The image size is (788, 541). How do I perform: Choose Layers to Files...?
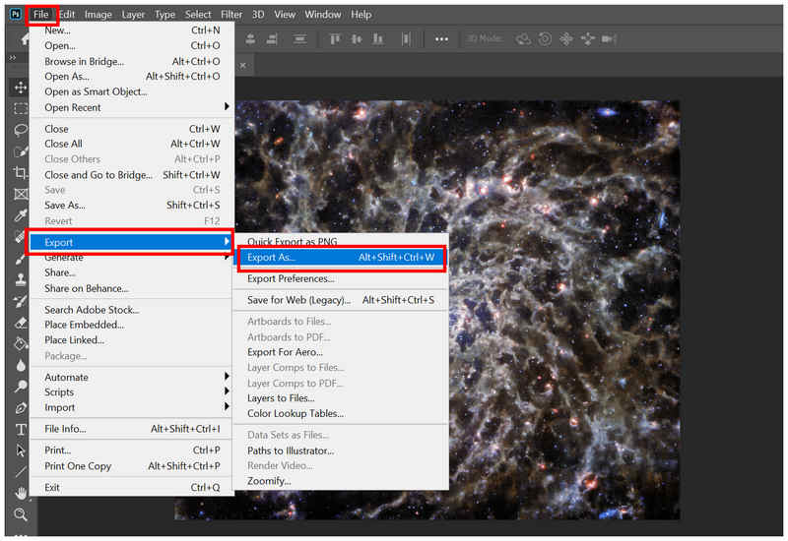(341, 398)
